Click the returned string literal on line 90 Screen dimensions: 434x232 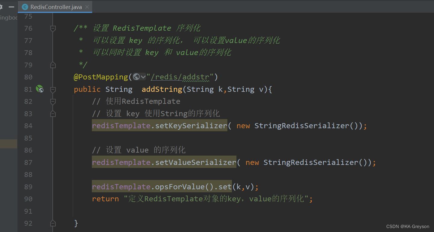coord(216,199)
